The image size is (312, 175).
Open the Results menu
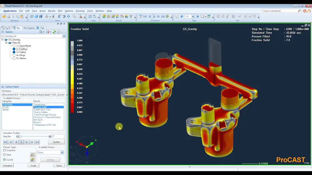pyautogui.click(x=51, y=11)
